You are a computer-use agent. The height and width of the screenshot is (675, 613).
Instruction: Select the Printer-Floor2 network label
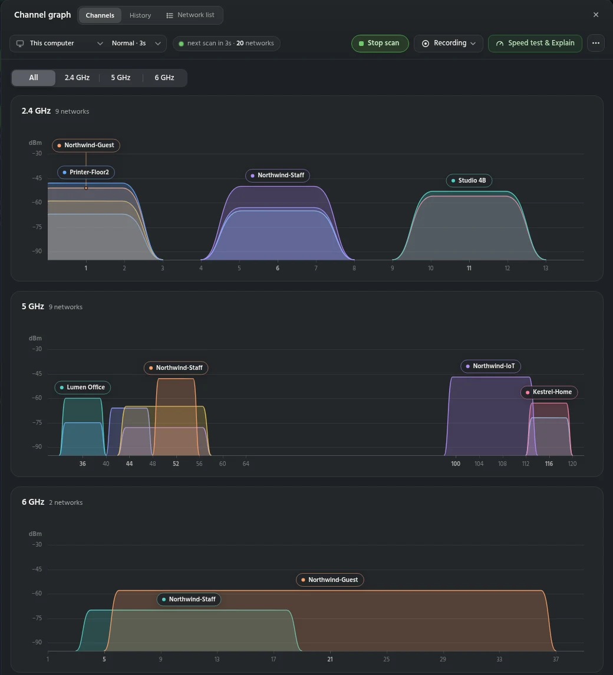click(x=86, y=172)
